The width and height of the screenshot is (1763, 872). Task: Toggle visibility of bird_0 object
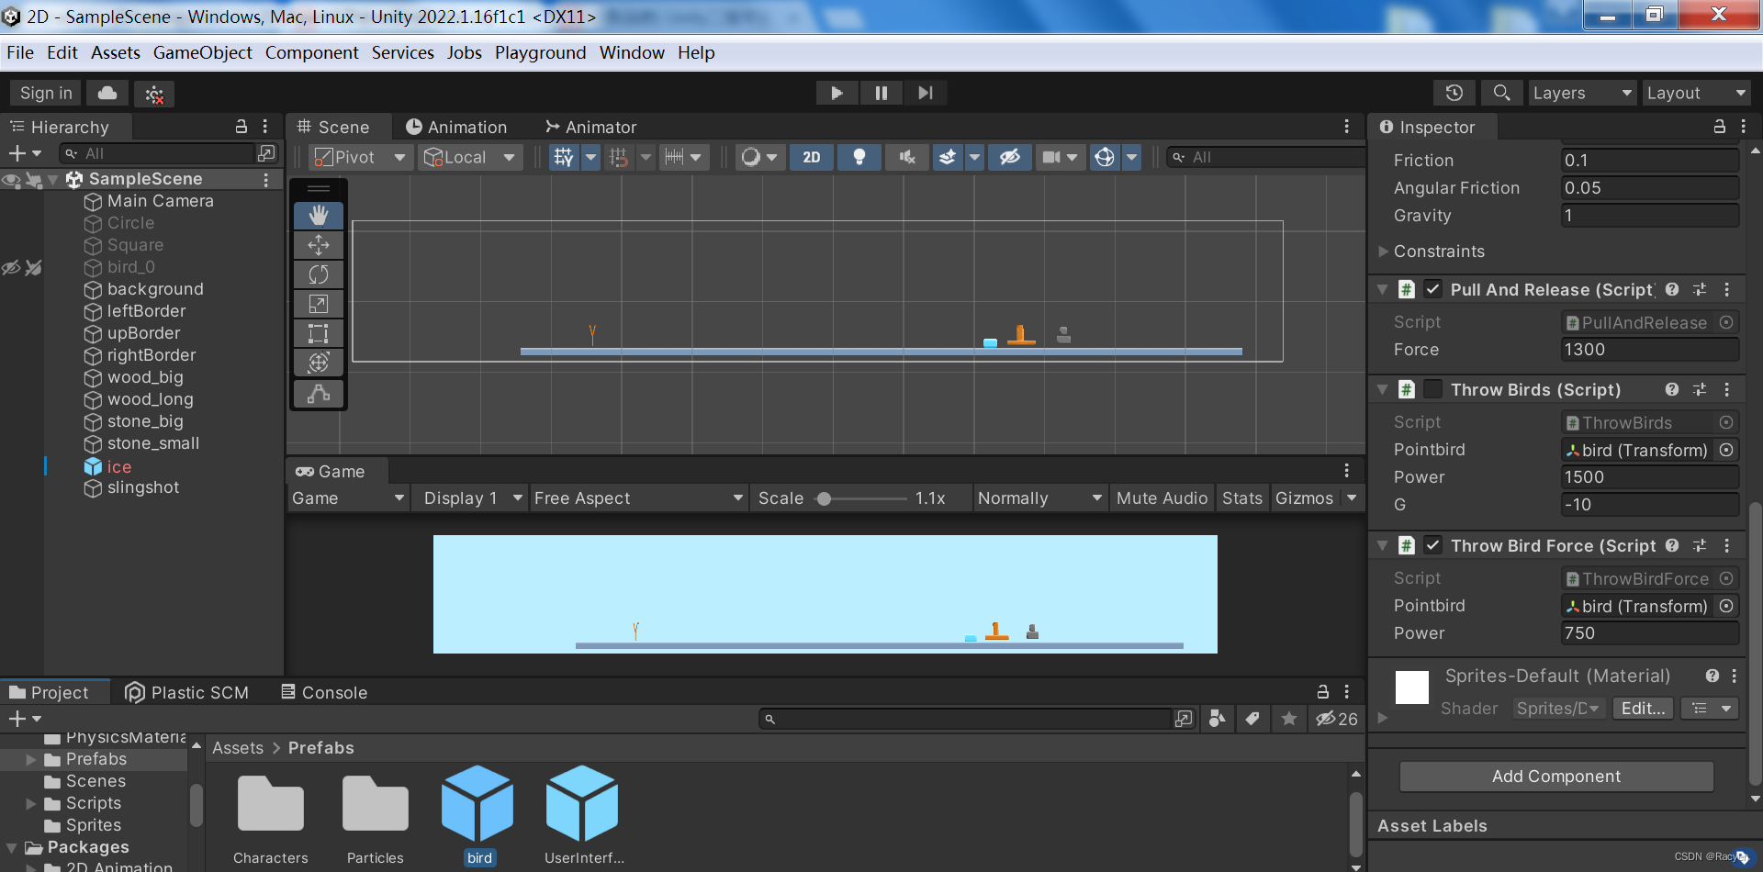[11, 268]
